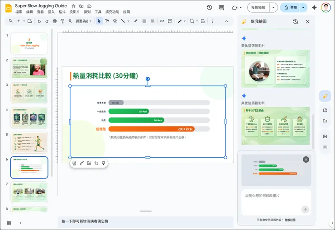Check cloud save status icon

[x=89, y=6]
